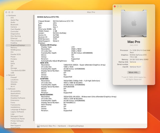Select Applications under Software
Viewport: 160px width, 133px height.
tap(15, 93)
